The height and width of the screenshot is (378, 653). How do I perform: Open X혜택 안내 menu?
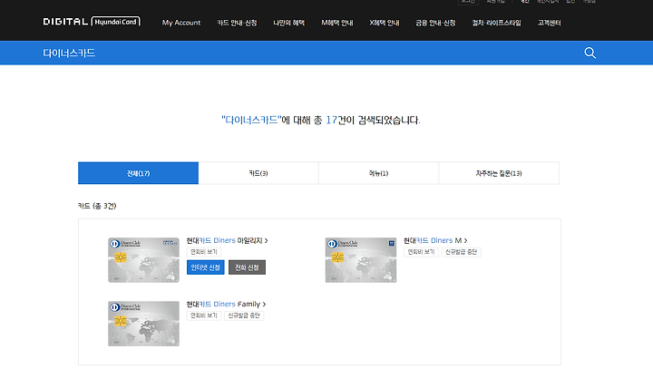[x=385, y=23]
